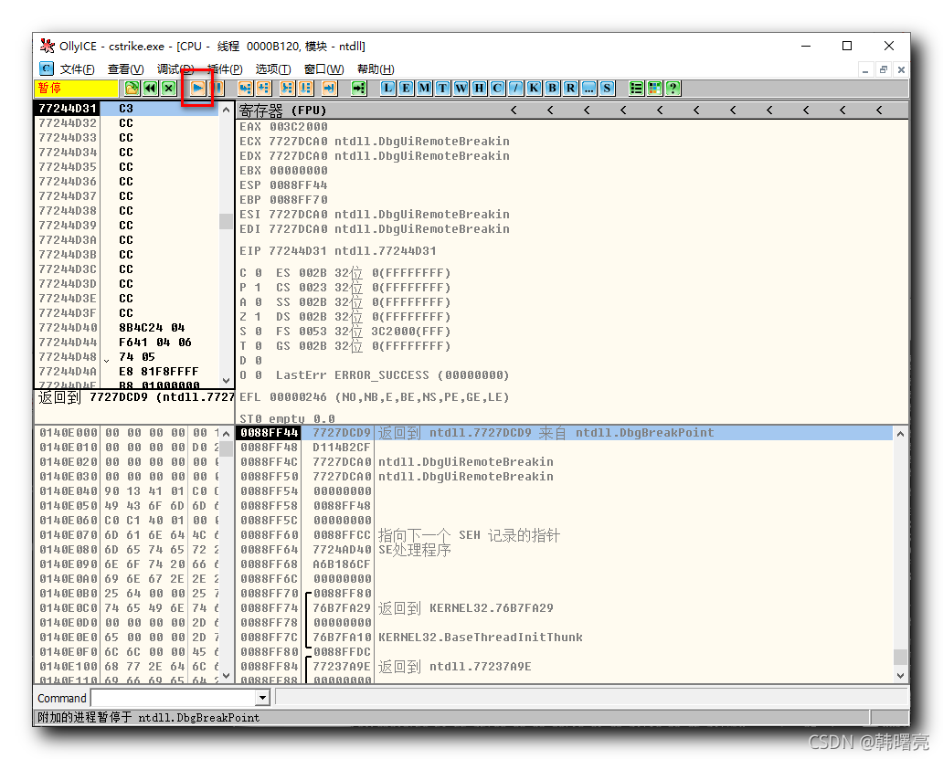
Task: Click the Execute till return toolbar icon
Action: (329, 89)
